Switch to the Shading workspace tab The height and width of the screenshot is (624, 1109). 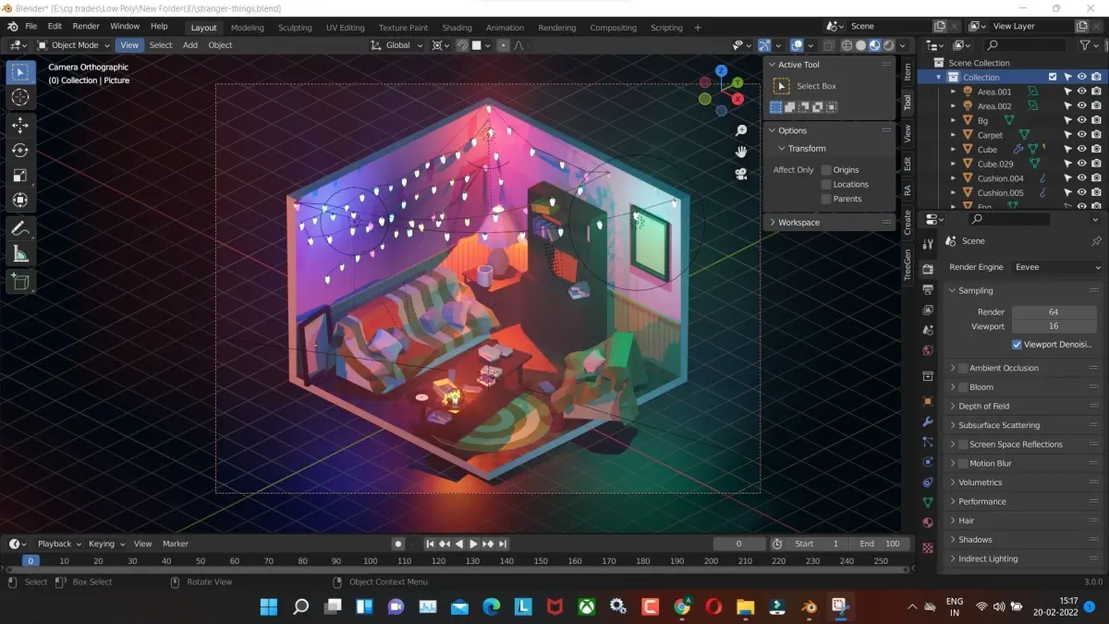tap(457, 28)
